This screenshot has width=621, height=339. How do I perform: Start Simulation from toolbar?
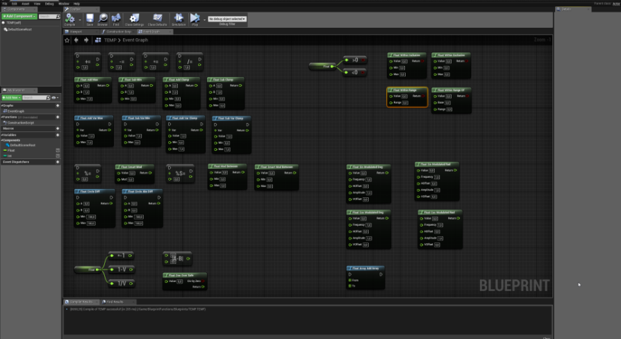click(x=179, y=19)
